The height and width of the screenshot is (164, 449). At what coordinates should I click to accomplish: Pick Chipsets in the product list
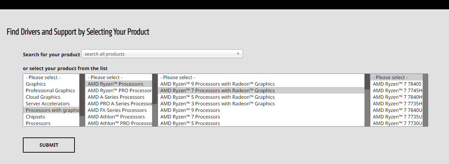pos(35,117)
